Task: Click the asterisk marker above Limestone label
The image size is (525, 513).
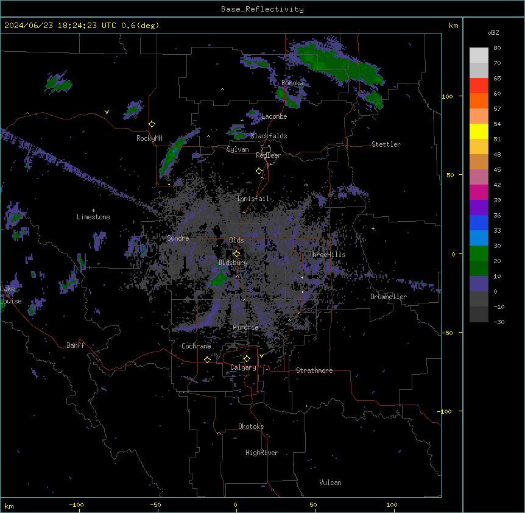Action: point(93,211)
